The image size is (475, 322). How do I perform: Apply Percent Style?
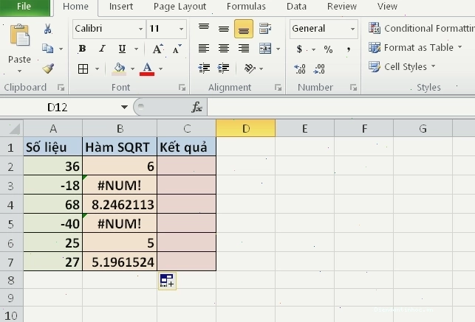329,49
